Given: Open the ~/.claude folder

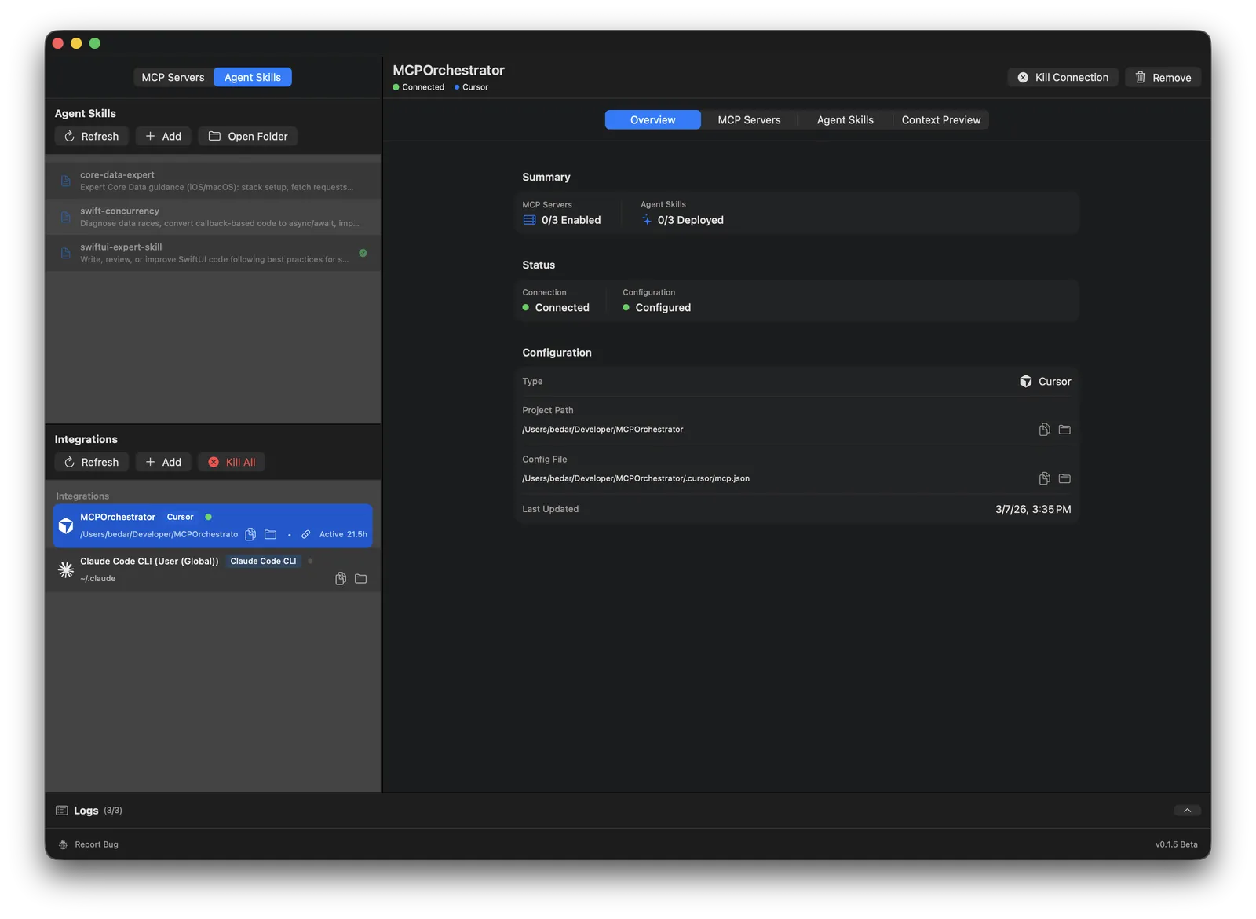Looking at the screenshot, I should 360,578.
